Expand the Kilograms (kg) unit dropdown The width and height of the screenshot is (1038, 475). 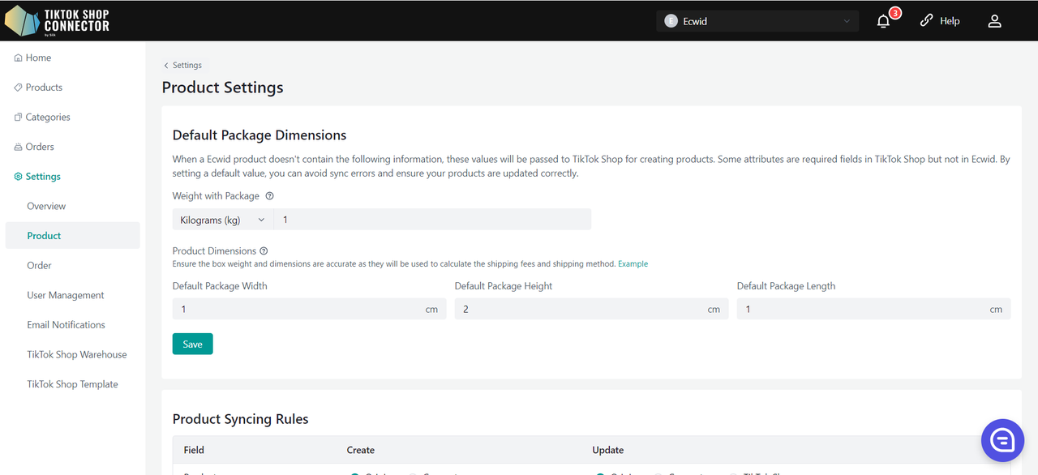point(223,220)
